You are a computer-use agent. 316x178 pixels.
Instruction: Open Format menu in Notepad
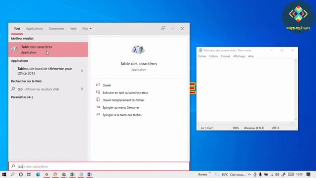coord(225,56)
